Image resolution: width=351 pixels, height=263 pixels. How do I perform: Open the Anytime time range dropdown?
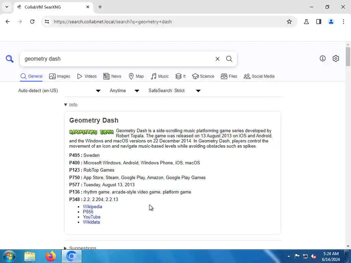(x=124, y=90)
